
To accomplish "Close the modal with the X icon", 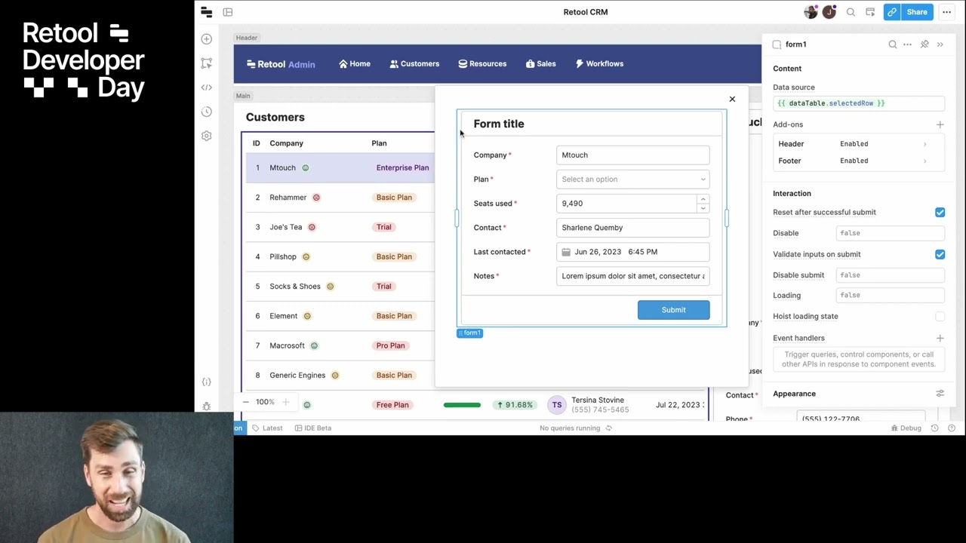I will tap(732, 99).
